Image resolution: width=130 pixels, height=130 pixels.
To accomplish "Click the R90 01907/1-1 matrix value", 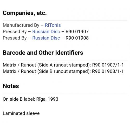I will point(108,65).
